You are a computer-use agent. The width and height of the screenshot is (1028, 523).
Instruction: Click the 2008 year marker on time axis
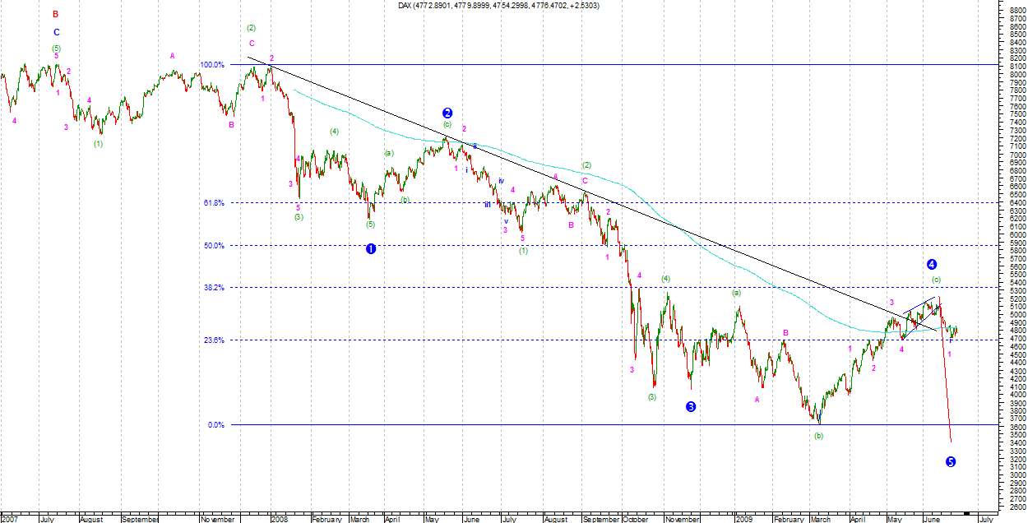[x=280, y=519]
